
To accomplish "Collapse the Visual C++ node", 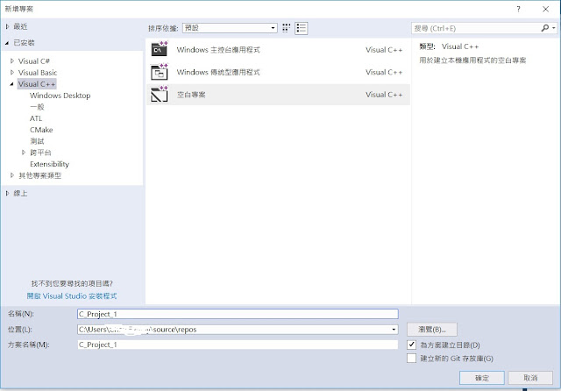I will [x=11, y=84].
